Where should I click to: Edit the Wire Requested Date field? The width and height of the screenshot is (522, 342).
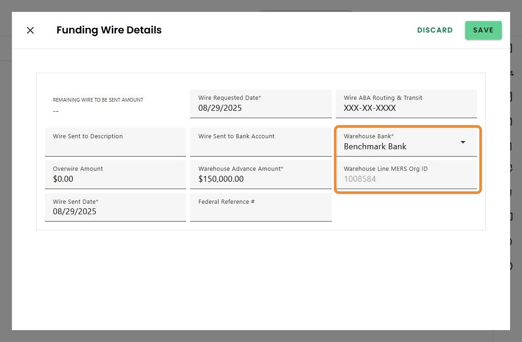tap(260, 109)
